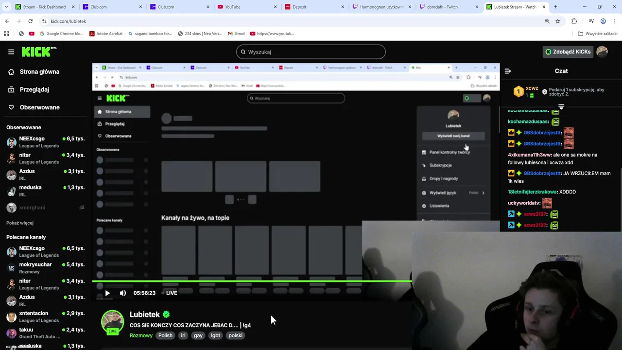This screenshot has height=350, width=622.
Task: Open the Gmail bookmark
Action: click(x=236, y=34)
